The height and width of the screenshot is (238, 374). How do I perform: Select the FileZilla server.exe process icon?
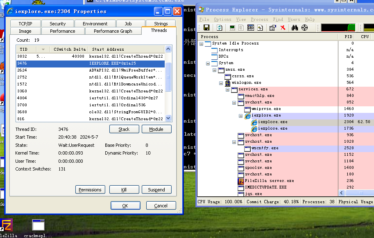[241, 181]
